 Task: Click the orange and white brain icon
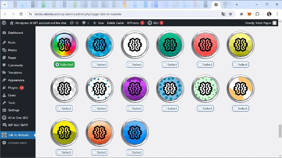[x=240, y=89]
